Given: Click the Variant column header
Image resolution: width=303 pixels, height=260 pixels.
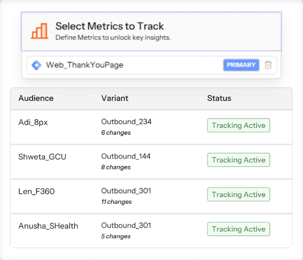Looking at the screenshot, I should tap(115, 98).
